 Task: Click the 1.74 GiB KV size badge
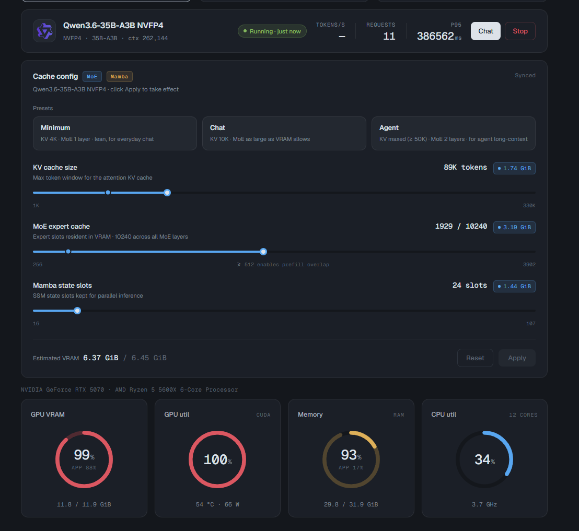[514, 168]
